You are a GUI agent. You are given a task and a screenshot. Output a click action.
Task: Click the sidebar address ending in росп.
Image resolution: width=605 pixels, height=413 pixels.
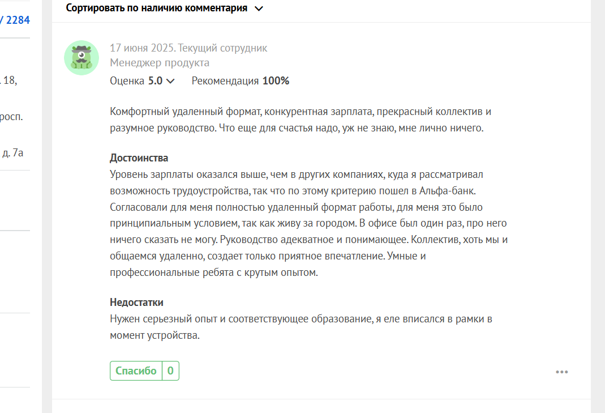[x=11, y=116]
